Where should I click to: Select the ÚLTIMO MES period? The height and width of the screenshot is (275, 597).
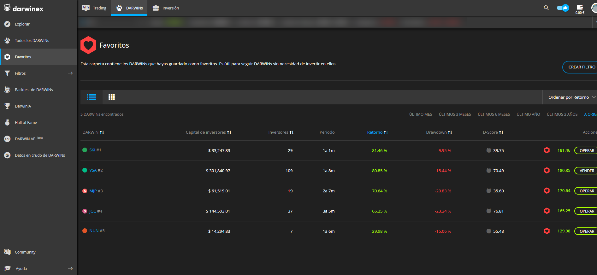coord(421,114)
